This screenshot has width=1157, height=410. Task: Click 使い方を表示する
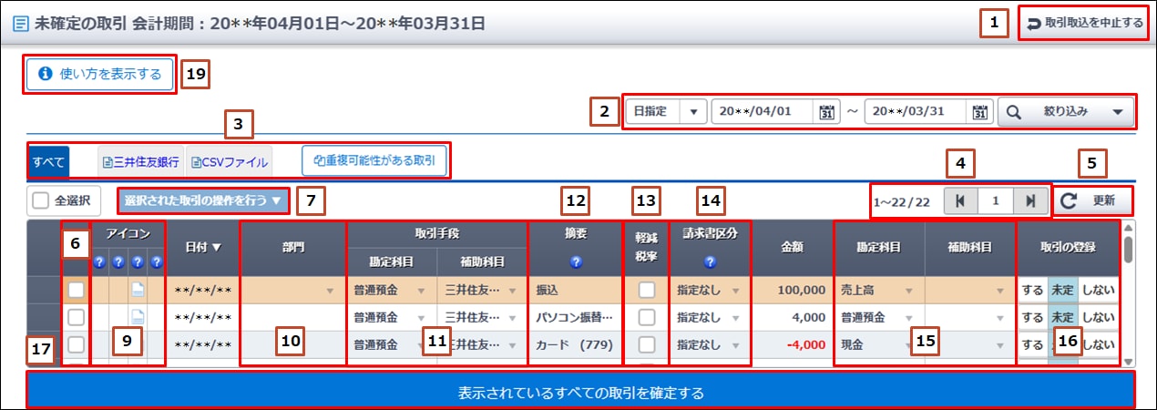pyautogui.click(x=100, y=75)
